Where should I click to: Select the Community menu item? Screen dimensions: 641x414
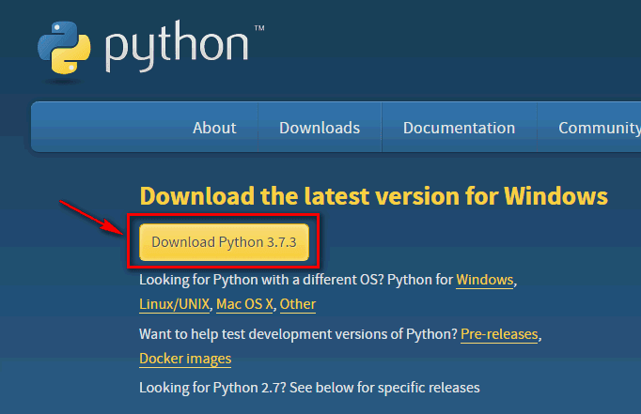click(600, 128)
